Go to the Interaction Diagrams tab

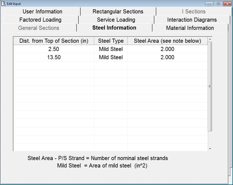[x=192, y=20]
